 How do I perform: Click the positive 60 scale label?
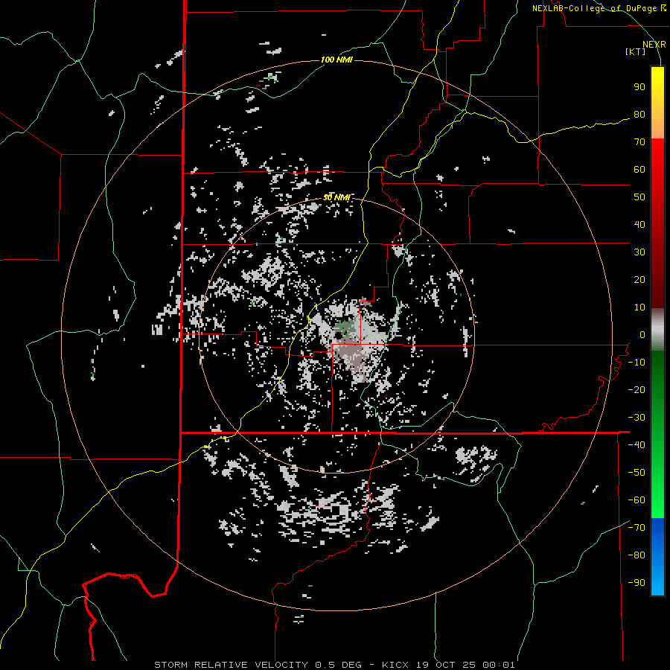[639, 170]
